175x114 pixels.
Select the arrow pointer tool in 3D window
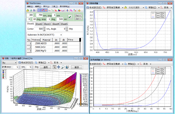tap(54, 67)
